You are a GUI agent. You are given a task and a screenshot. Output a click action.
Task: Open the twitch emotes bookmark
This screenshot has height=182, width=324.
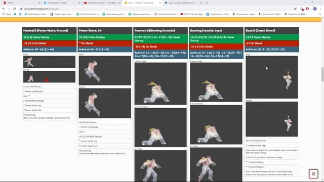(x=88, y=14)
